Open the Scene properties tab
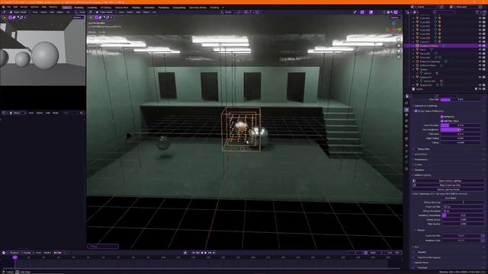Viewport: 488px width, 274px height. [406, 126]
